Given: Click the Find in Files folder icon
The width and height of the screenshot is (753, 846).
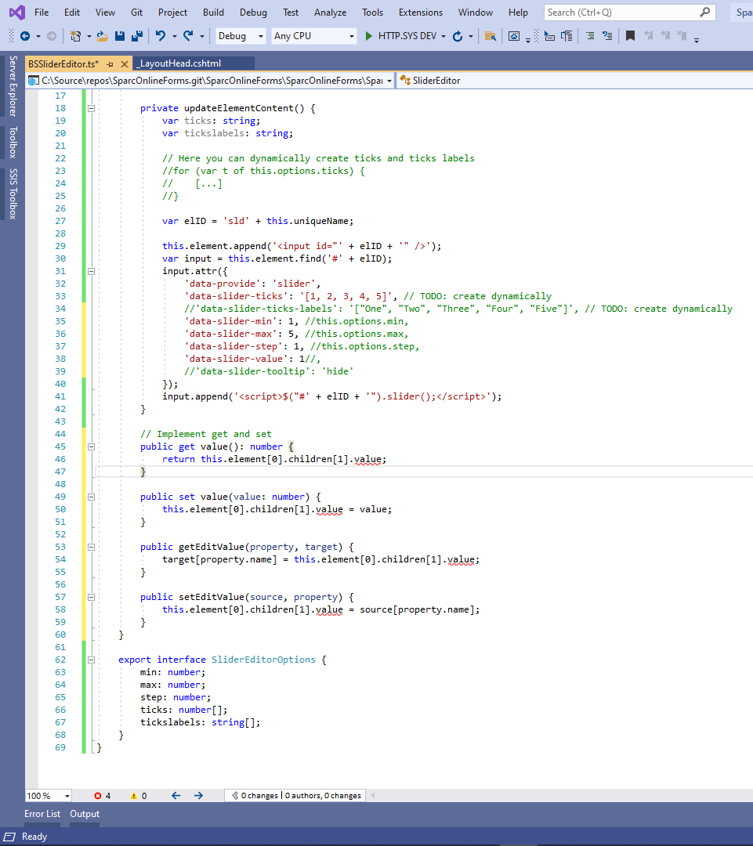Looking at the screenshot, I should pos(491,36).
